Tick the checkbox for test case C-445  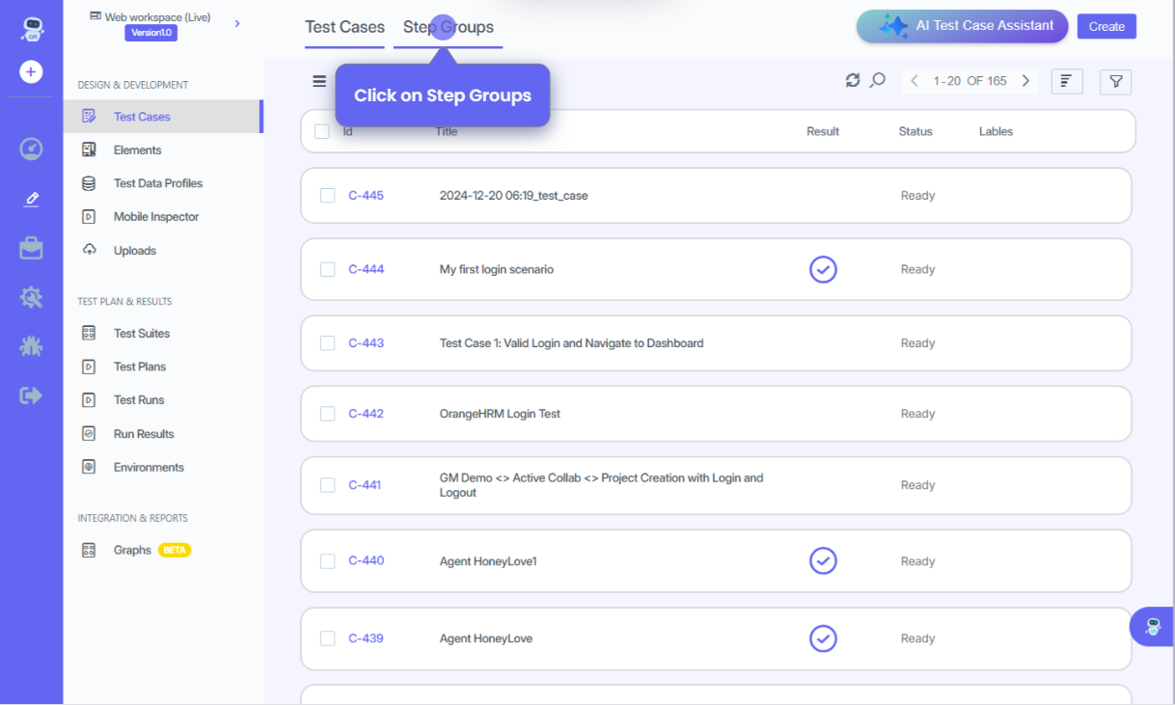pos(328,196)
